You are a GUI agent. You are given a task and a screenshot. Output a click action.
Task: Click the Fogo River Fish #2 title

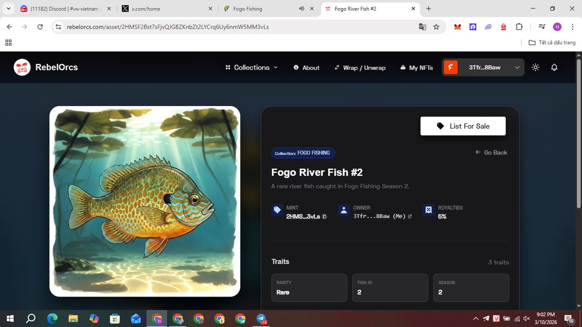coord(317,172)
